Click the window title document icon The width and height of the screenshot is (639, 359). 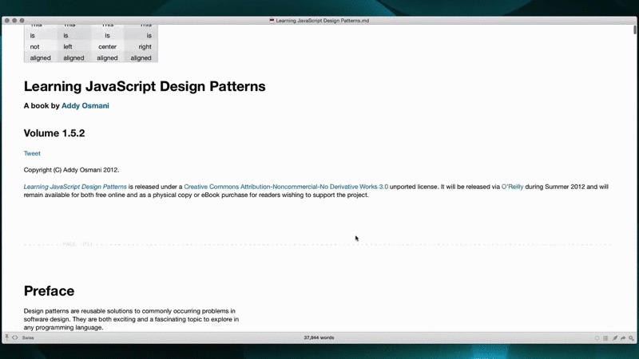point(272,21)
